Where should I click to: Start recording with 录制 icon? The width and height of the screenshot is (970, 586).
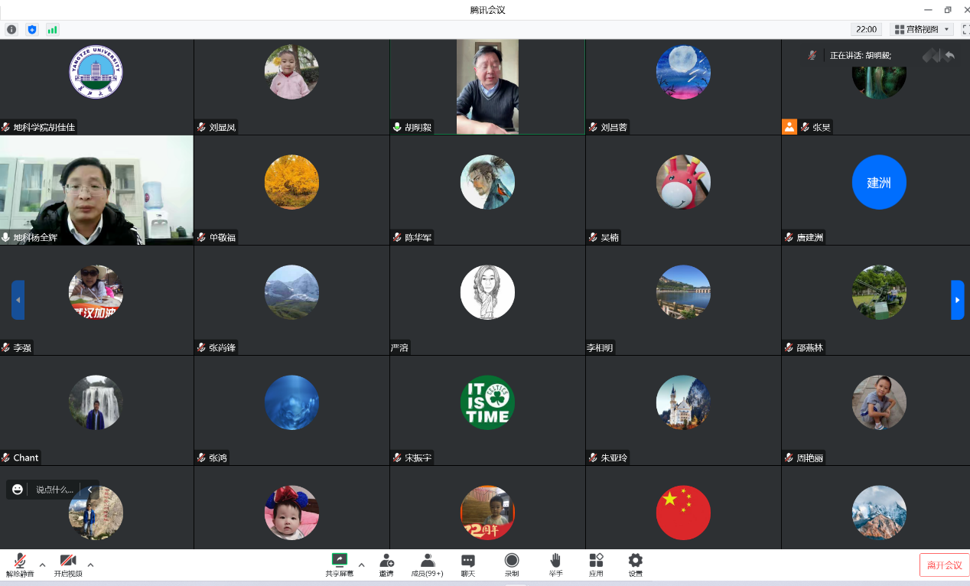(512, 565)
